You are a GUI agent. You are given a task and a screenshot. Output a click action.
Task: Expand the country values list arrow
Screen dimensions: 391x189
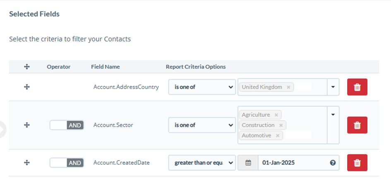333,87
